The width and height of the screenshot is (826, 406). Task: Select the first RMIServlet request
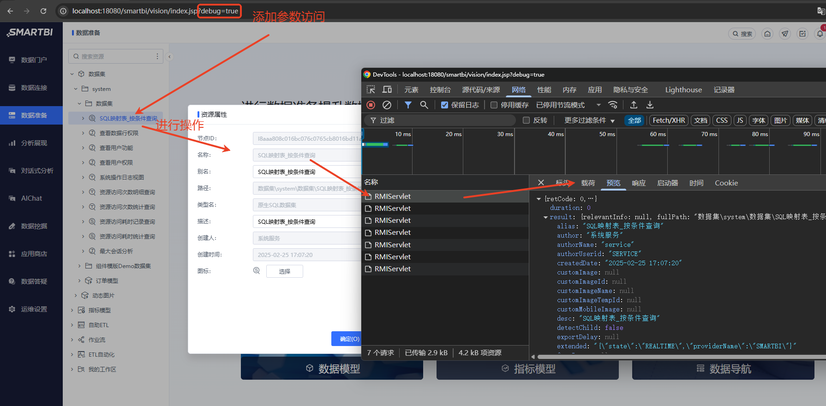coord(445,197)
